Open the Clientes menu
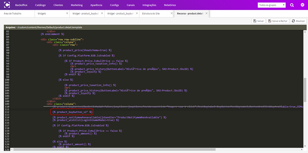The width and height of the screenshot is (308, 153). coord(58,5)
